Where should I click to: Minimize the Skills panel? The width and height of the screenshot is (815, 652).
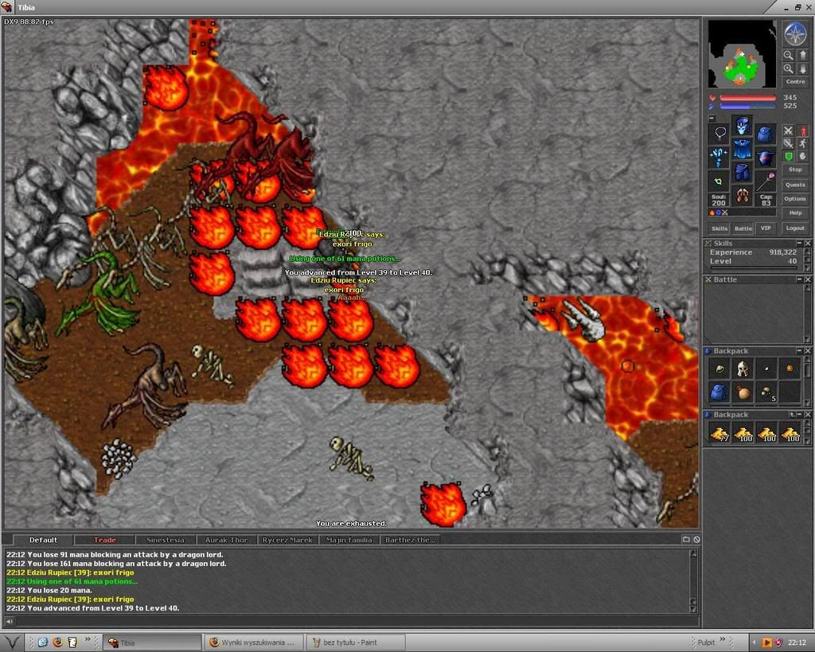click(x=799, y=243)
